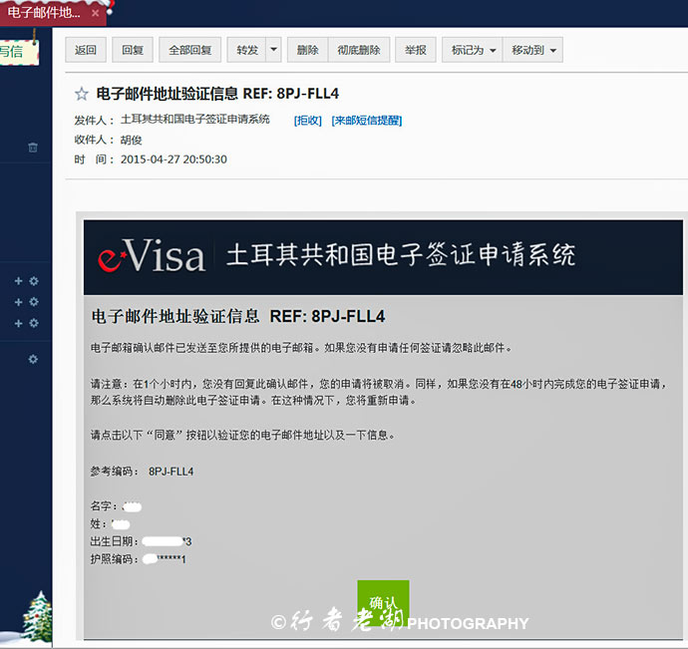Click the 回复 button
The image size is (688, 649).
[x=132, y=50]
